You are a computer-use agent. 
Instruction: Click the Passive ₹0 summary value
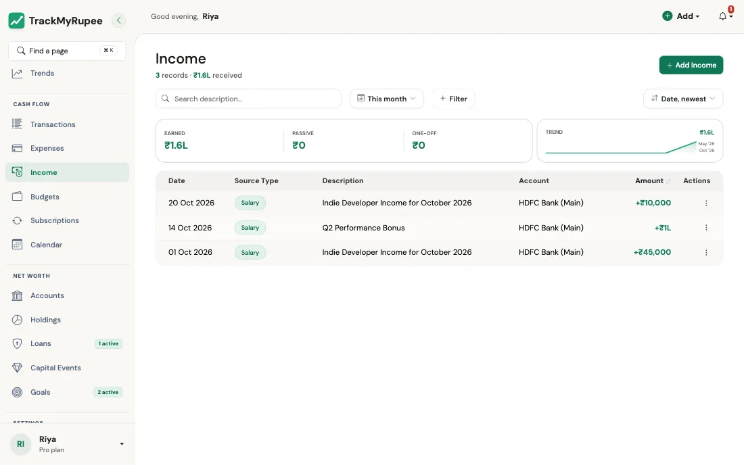tap(299, 145)
